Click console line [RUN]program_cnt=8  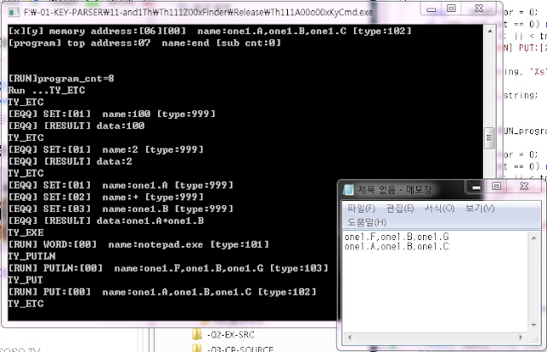coord(62,79)
